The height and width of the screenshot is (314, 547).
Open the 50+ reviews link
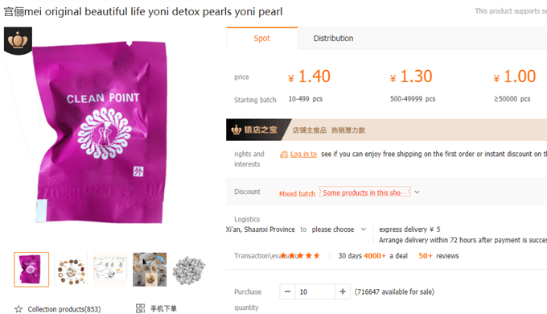[x=438, y=256]
